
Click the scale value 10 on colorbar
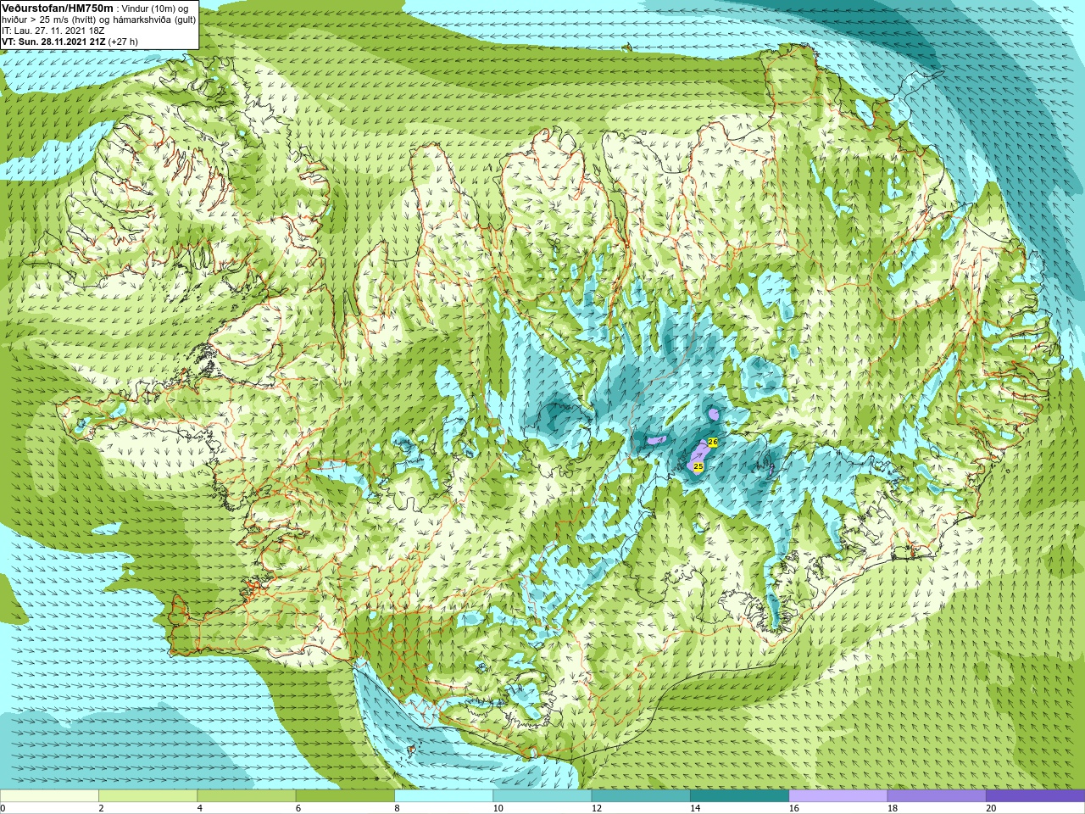coord(498,808)
